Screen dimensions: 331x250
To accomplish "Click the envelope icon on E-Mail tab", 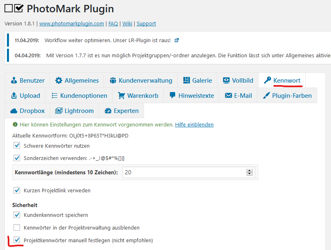I will pyautogui.click(x=228, y=96).
